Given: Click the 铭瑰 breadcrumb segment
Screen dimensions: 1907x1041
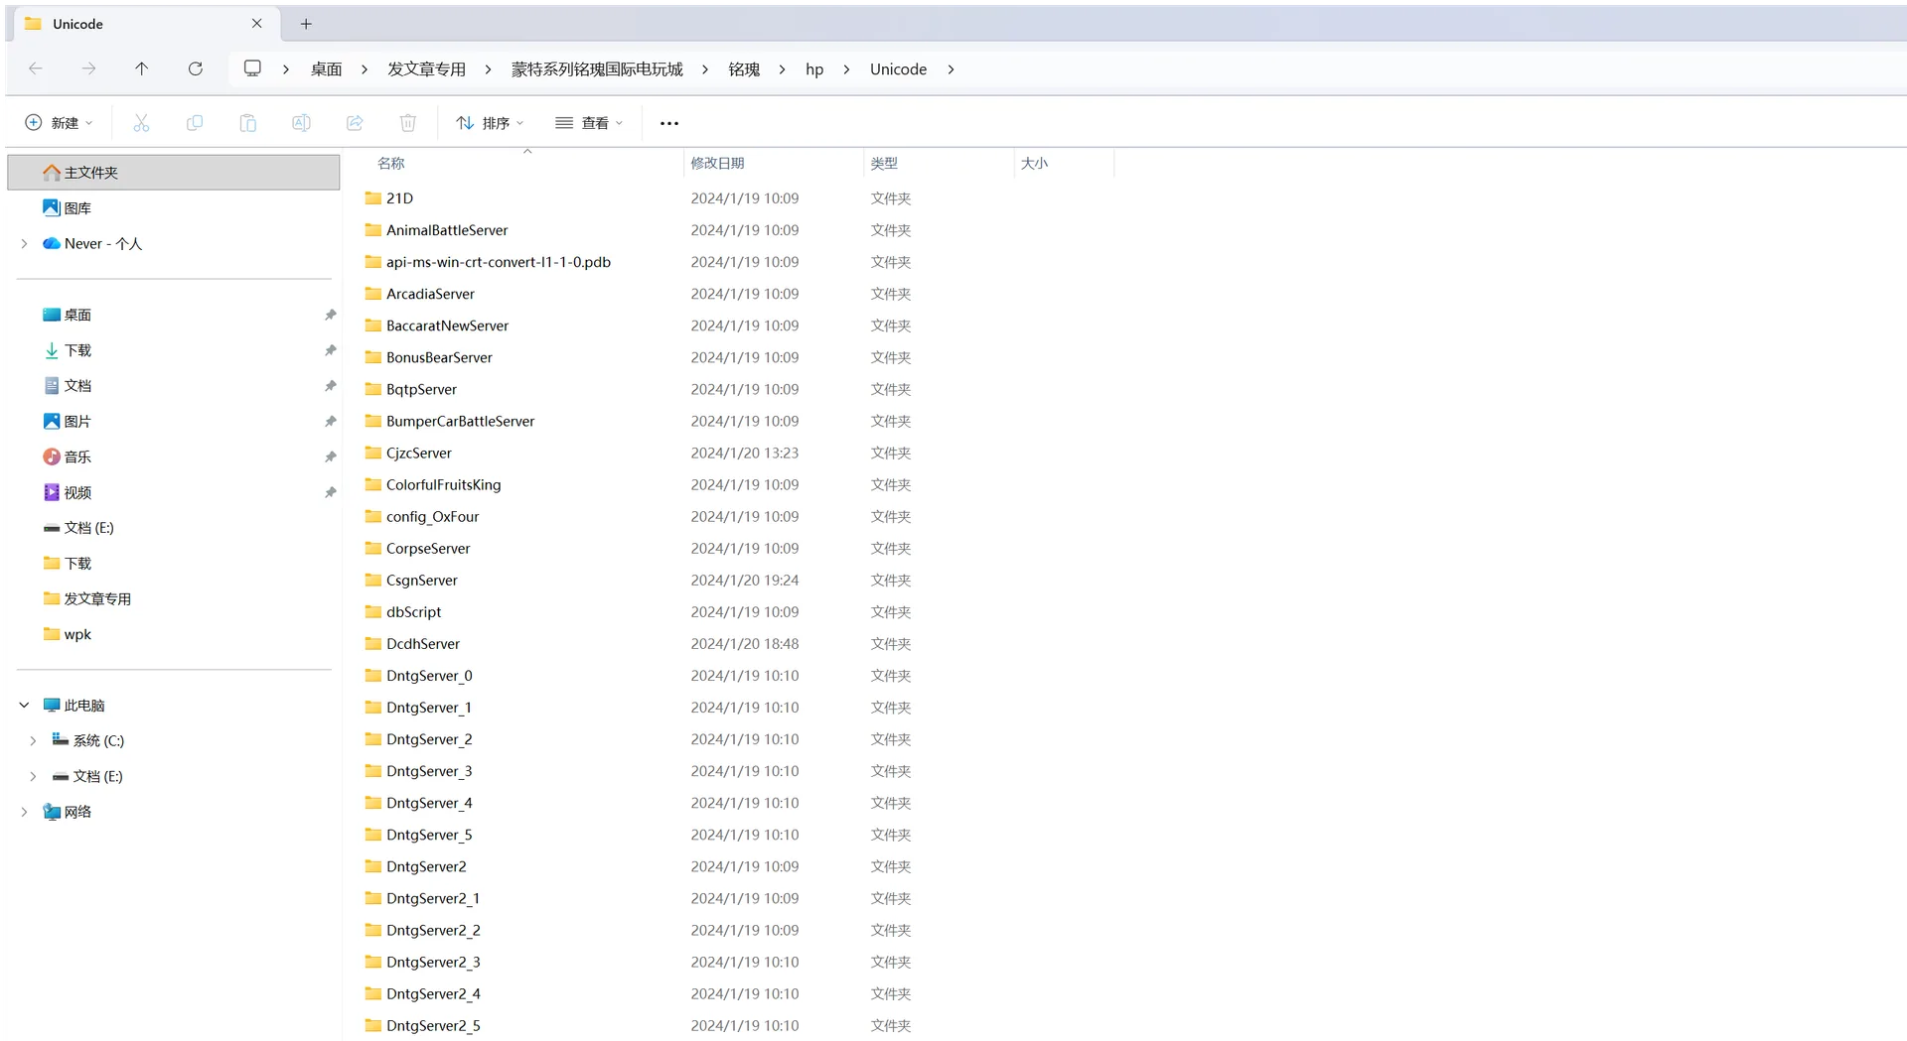Looking at the screenshot, I should click(x=744, y=69).
